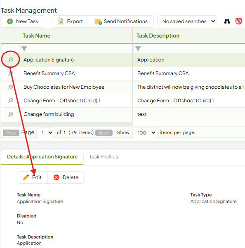
Task: Click the 'test' description cell
Action: click(189, 114)
